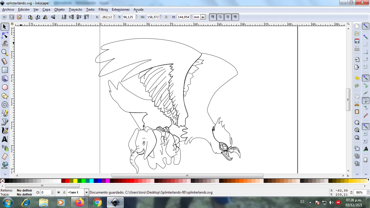Choose the Paint bucket fill tool
The image size is (370, 208).
pyautogui.click(x=5, y=165)
